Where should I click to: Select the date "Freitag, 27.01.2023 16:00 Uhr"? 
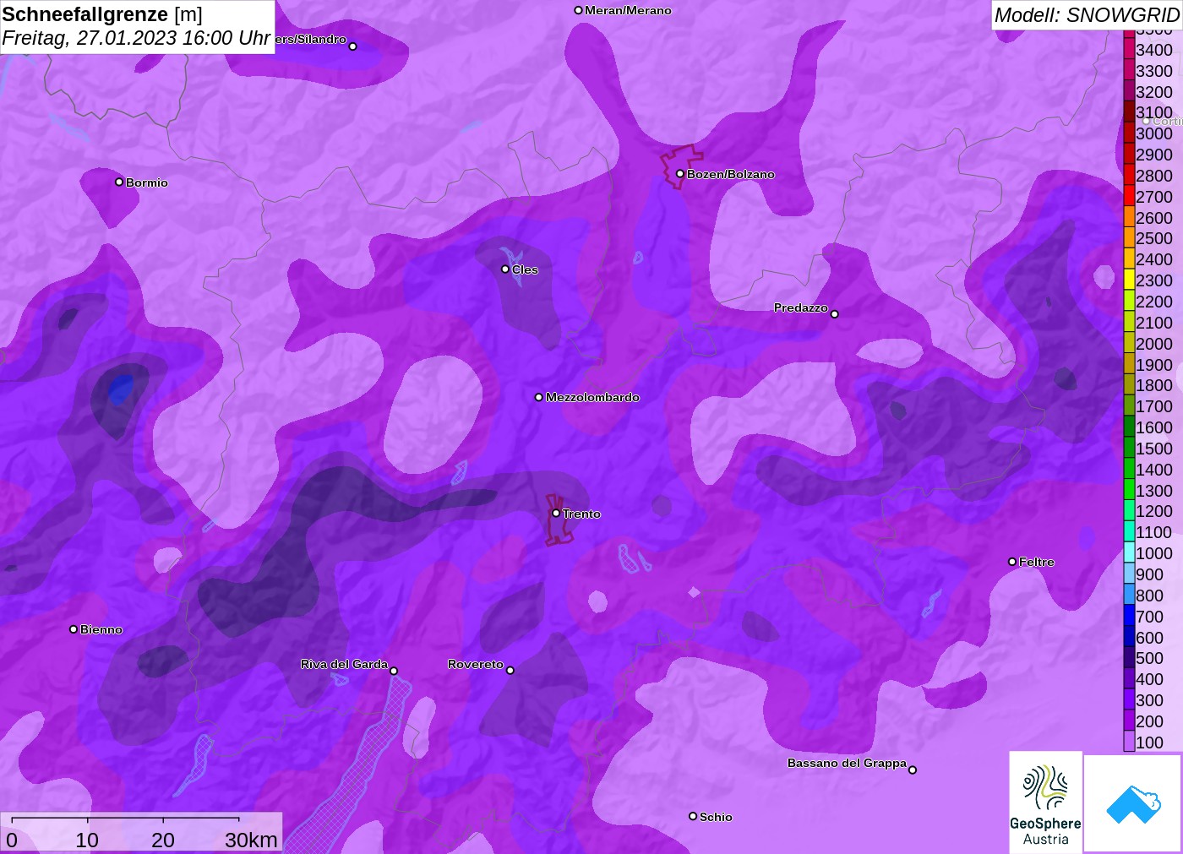tap(136, 38)
